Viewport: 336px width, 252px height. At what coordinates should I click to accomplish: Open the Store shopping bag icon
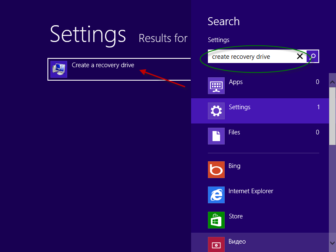(x=216, y=220)
